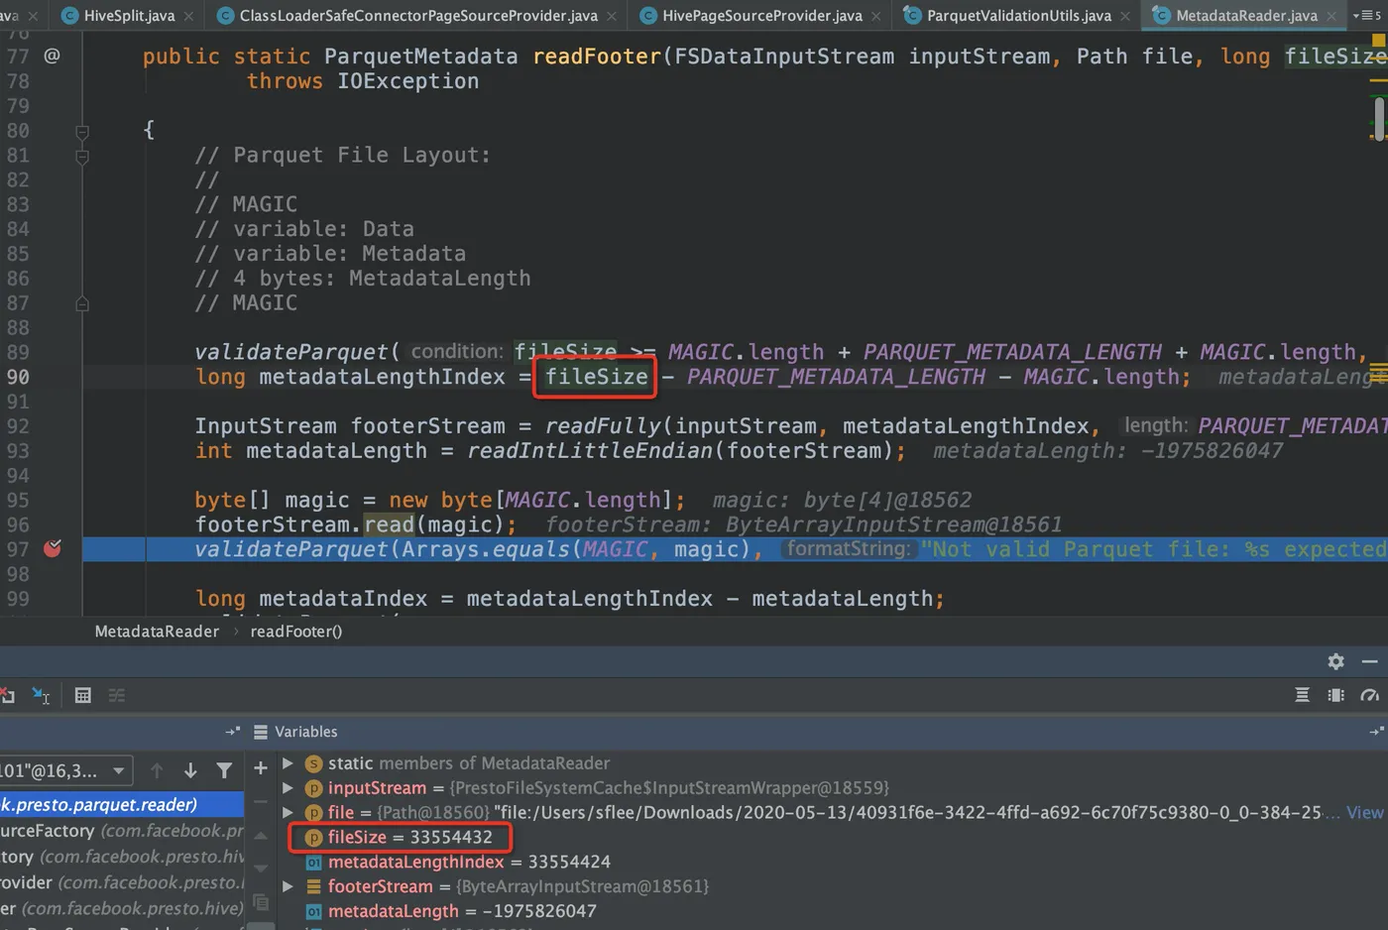Move to the previous frame with the up arrow
This screenshot has width=1388, height=930.
pyautogui.click(x=157, y=769)
